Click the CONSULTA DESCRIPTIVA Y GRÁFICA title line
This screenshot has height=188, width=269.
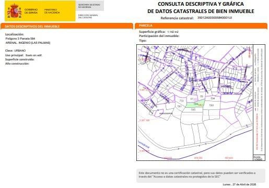201,4
